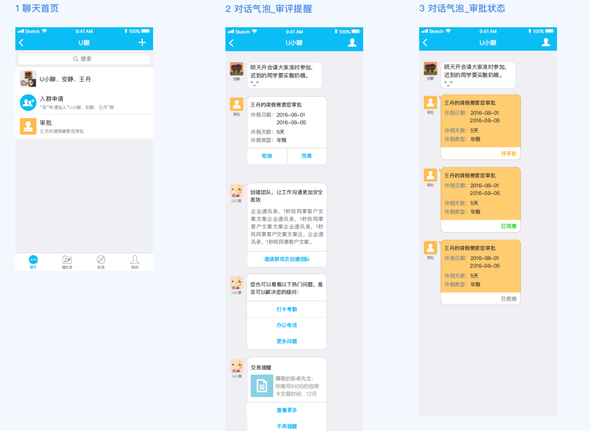Tap the 待审批 status on approval card
The image size is (590, 431).
point(509,153)
